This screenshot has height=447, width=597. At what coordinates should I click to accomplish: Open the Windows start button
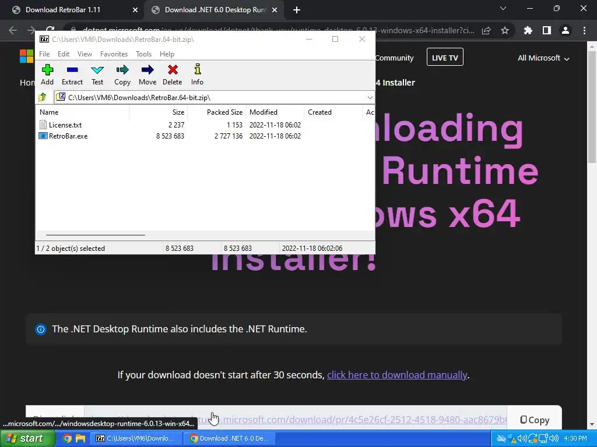[x=28, y=438]
